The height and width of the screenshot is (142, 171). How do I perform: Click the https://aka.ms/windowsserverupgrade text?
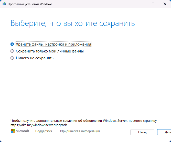39,125
